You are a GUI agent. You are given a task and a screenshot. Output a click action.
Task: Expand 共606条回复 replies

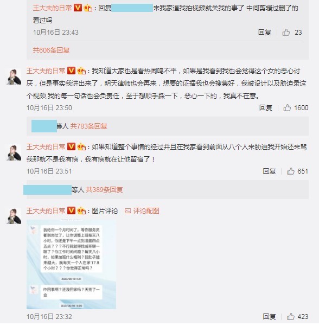coord(51,50)
